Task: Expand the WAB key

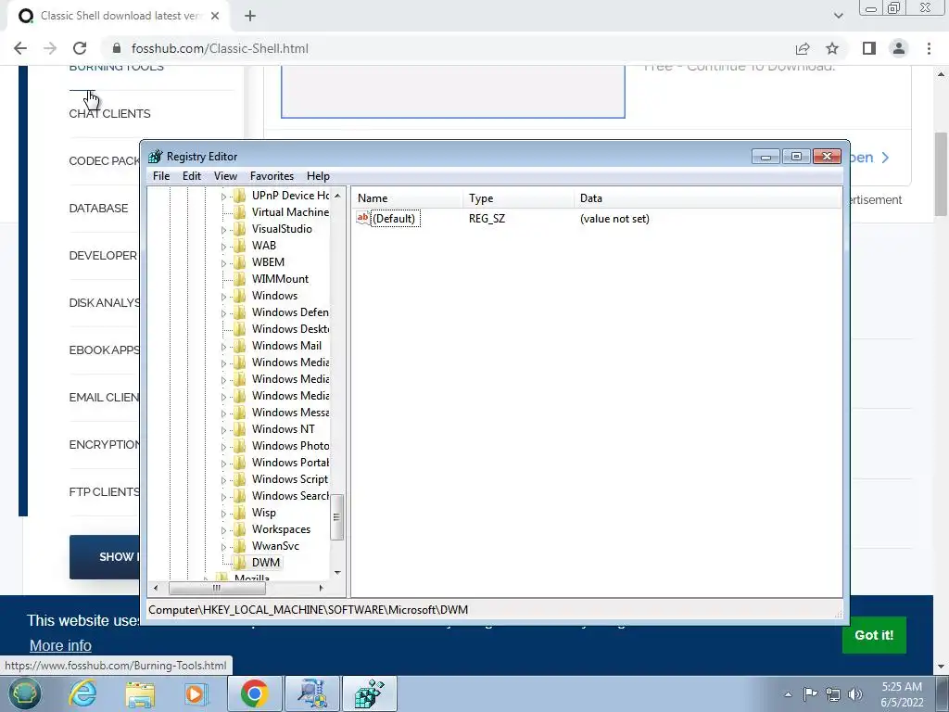Action: tap(223, 247)
